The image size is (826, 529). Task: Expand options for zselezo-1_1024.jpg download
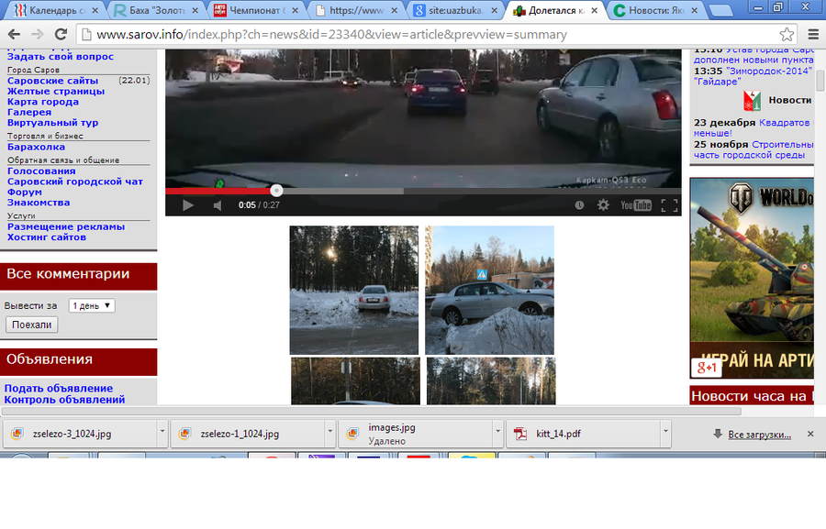pos(329,433)
